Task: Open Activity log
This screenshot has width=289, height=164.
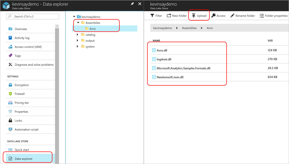Action: 31,38
